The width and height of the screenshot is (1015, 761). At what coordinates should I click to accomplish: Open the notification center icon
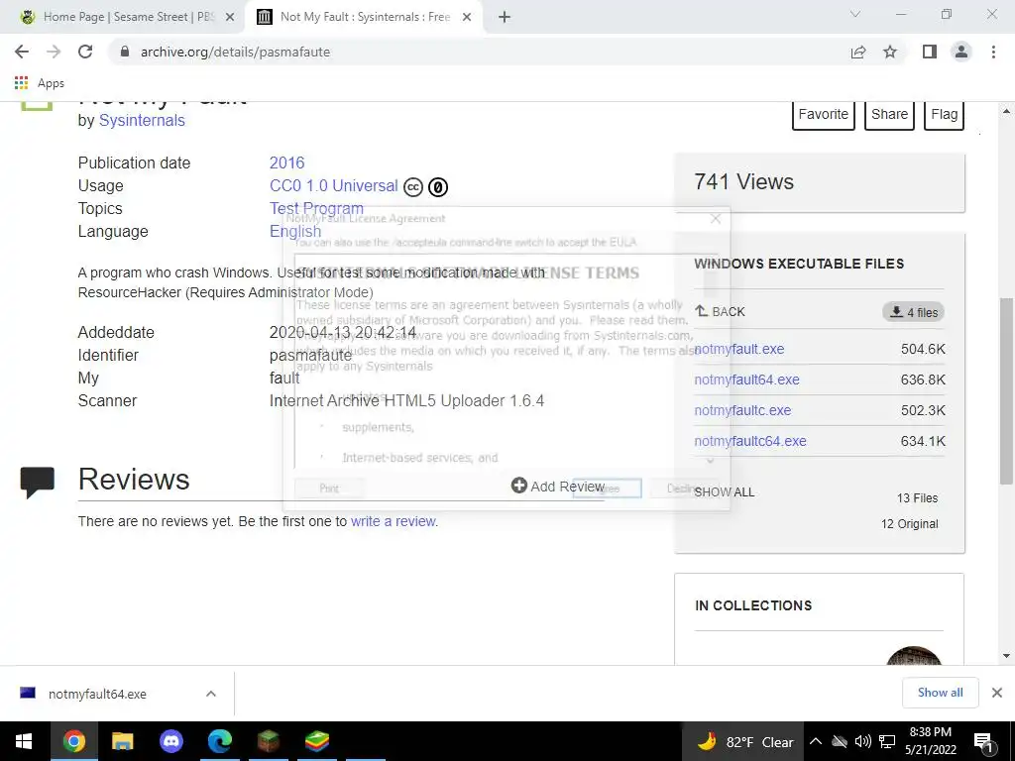coord(984,743)
